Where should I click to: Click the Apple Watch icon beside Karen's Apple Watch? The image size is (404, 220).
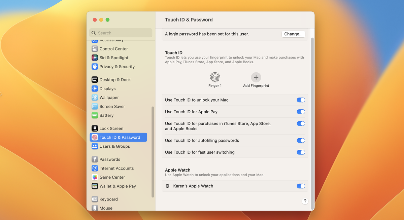[167, 186]
